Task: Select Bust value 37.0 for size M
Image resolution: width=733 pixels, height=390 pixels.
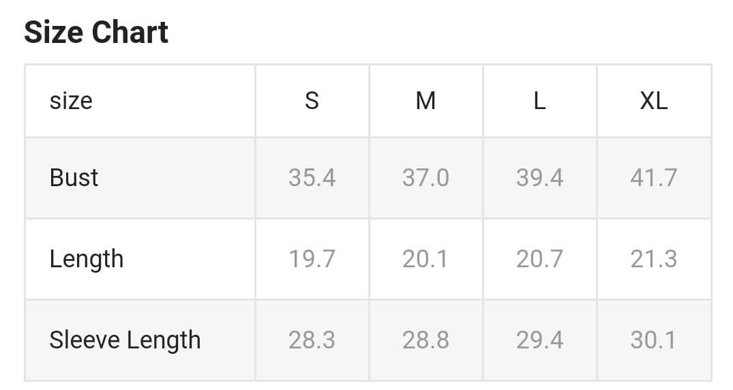Action: pyautogui.click(x=425, y=177)
